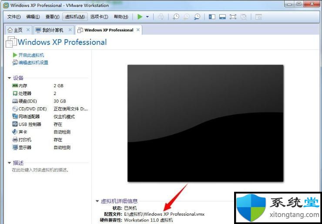Screen dimensions: 322x224
Task: Click the green power-on play icon in toolbar
Action: tap(140, 17)
